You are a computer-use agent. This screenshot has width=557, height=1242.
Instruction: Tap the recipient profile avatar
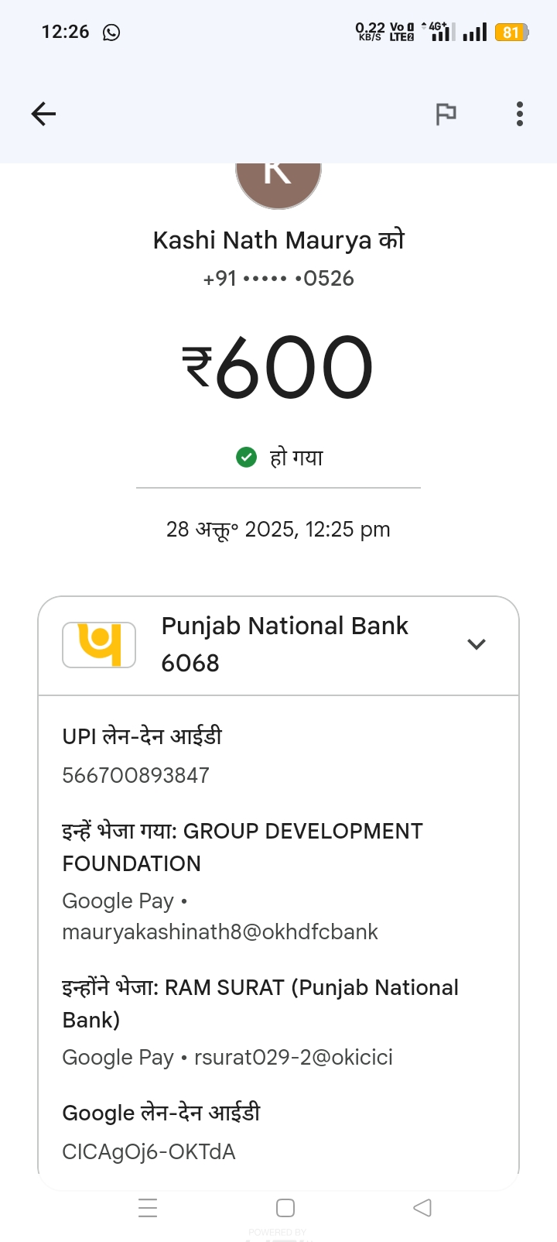[x=278, y=183]
